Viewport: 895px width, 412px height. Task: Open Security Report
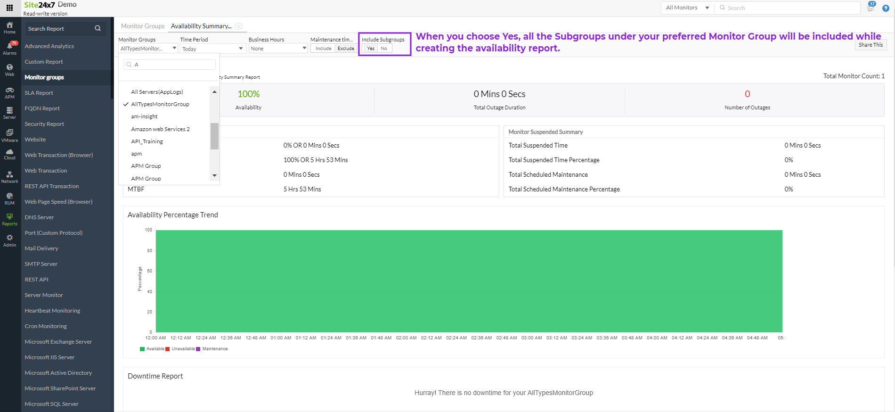[x=44, y=124]
